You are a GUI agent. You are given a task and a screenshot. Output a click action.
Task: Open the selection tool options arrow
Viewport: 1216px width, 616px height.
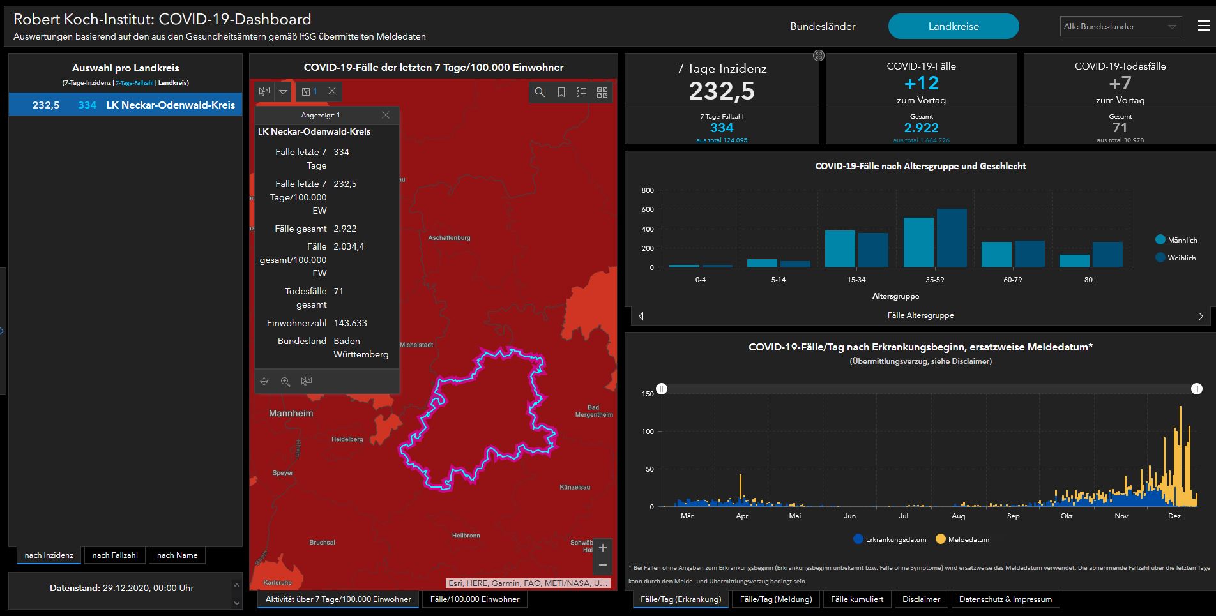(284, 92)
